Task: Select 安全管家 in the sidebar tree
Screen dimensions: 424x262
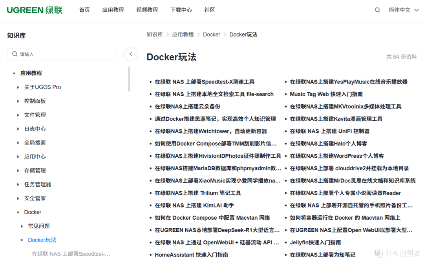Action: 35,198
